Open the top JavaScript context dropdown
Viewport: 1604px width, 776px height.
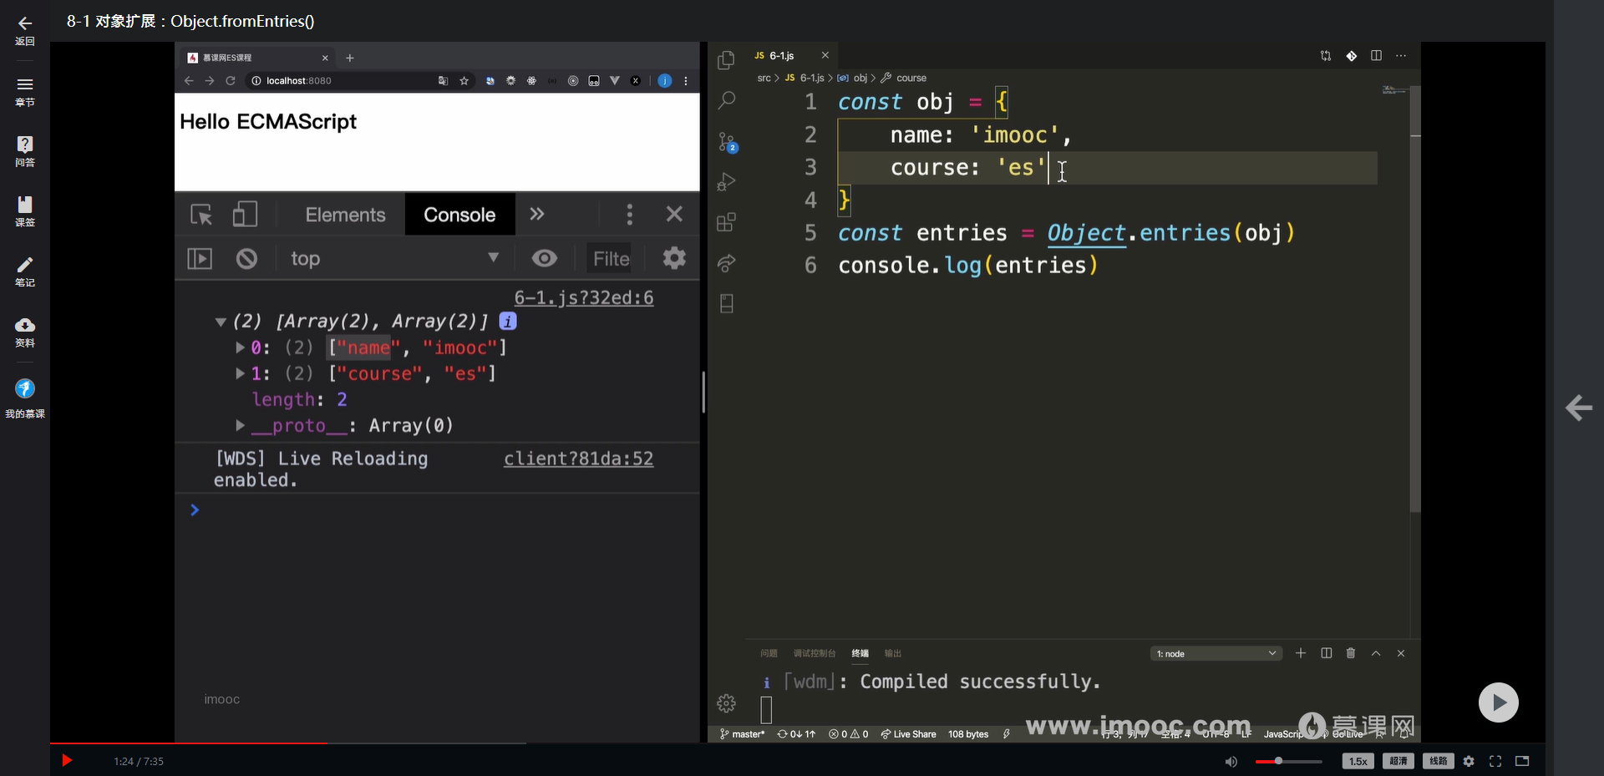coord(393,259)
